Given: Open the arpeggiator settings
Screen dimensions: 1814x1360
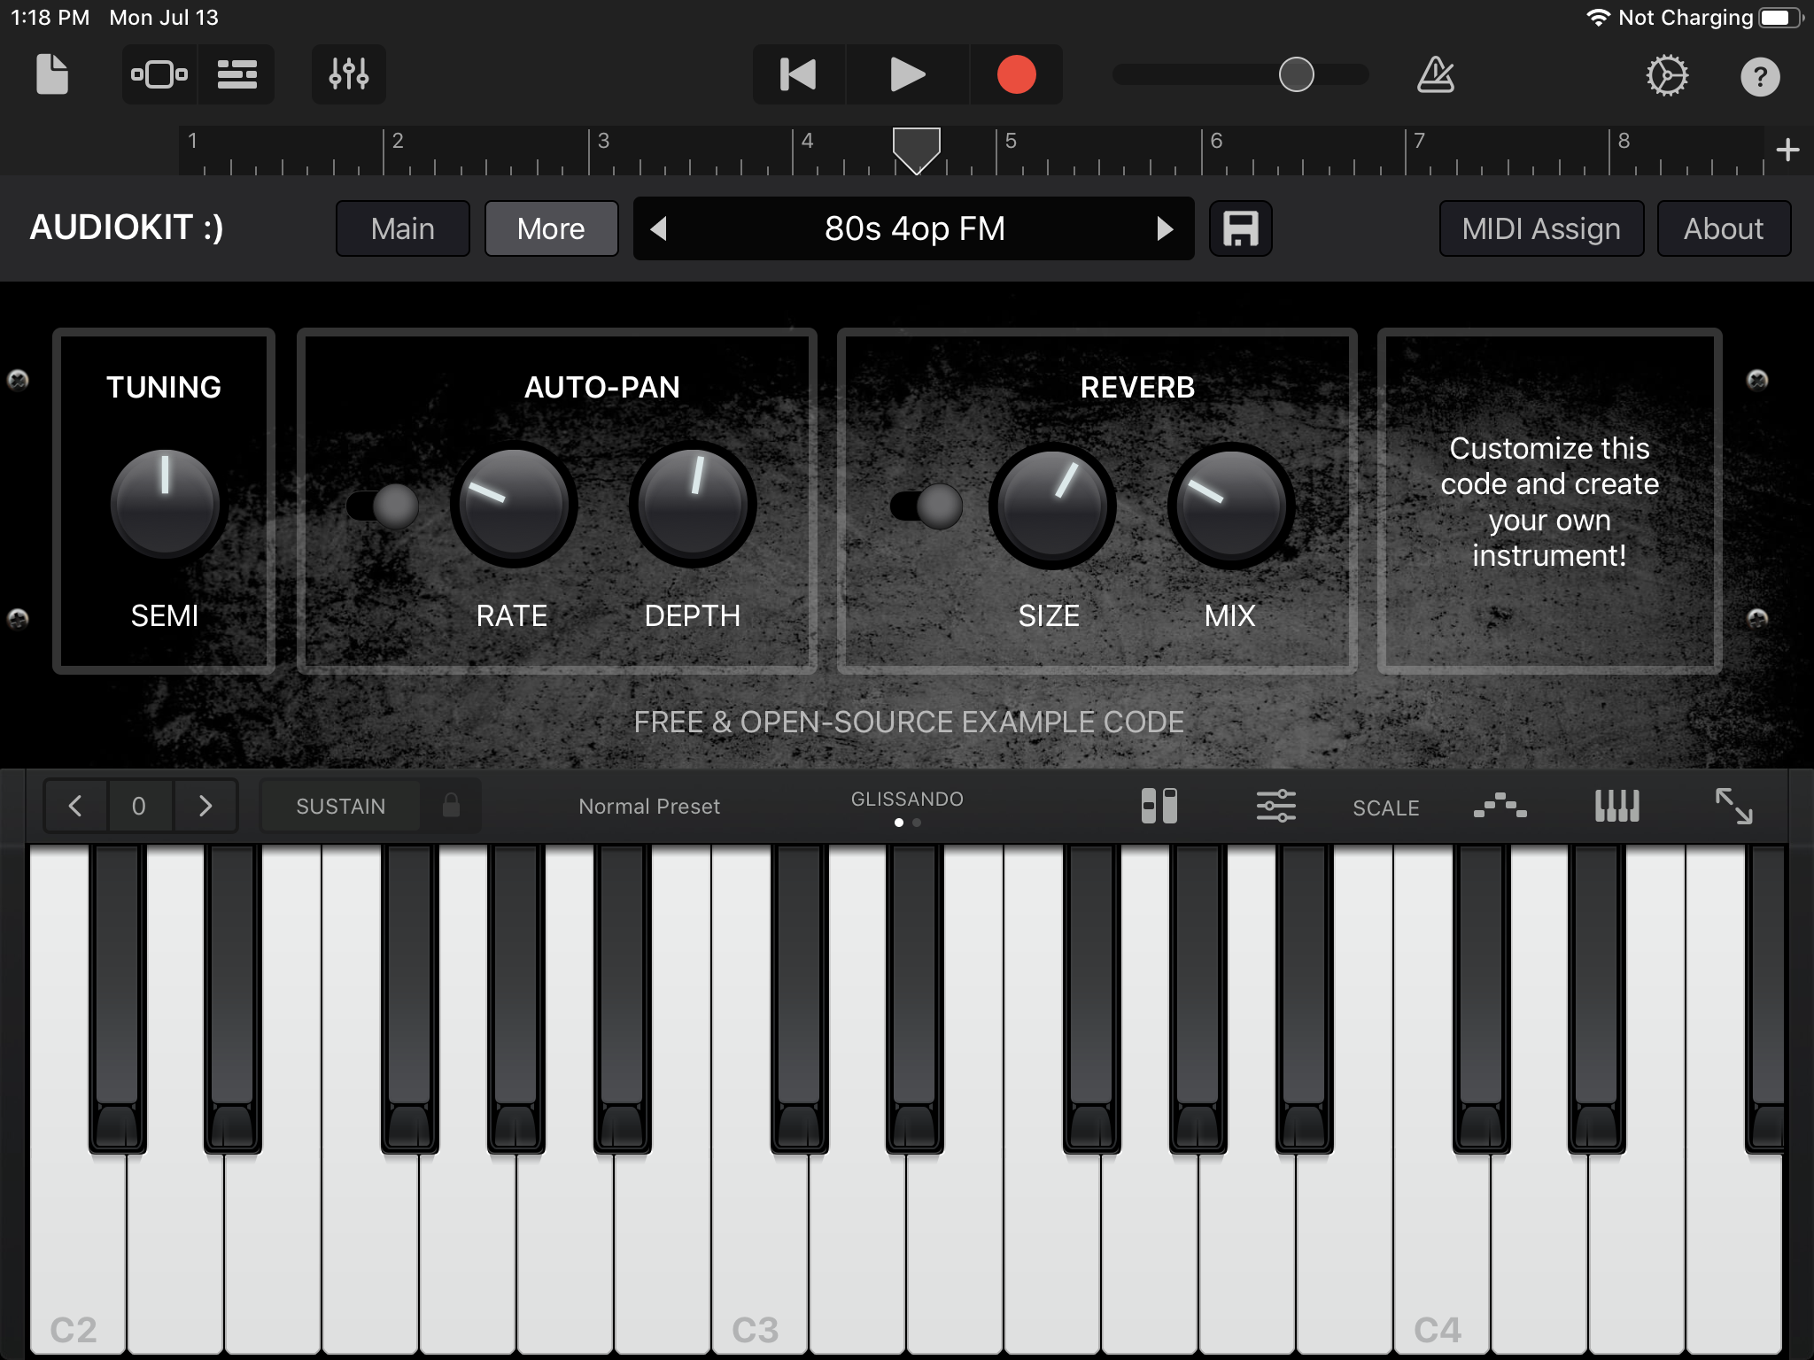Looking at the screenshot, I should [x=1500, y=806].
